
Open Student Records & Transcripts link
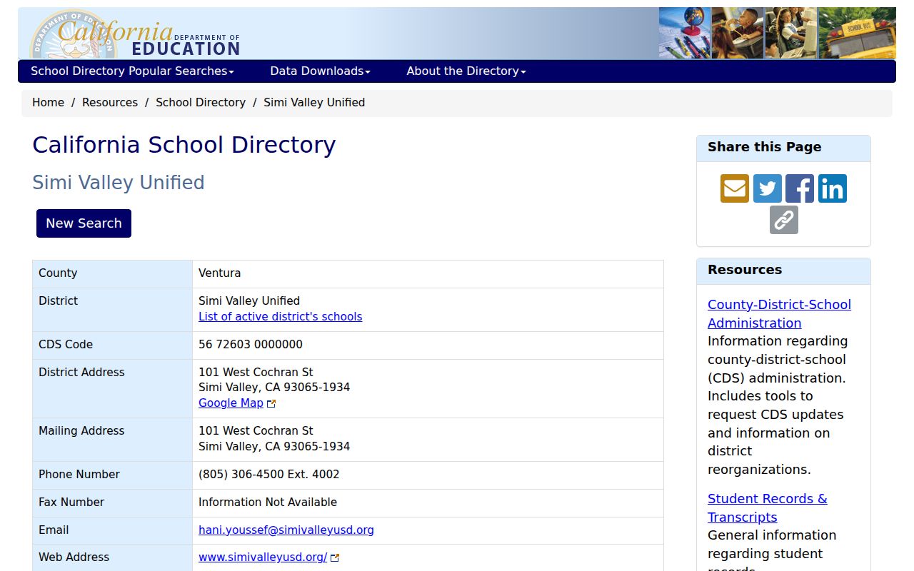768,507
